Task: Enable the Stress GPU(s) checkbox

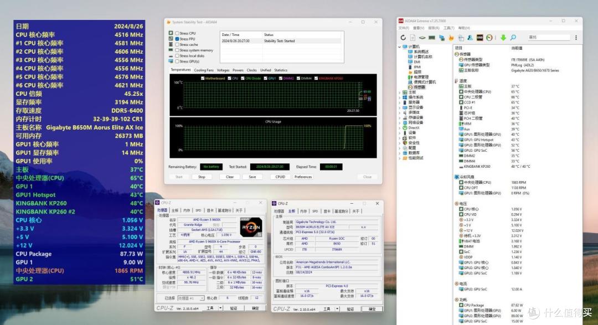Action: [177, 61]
